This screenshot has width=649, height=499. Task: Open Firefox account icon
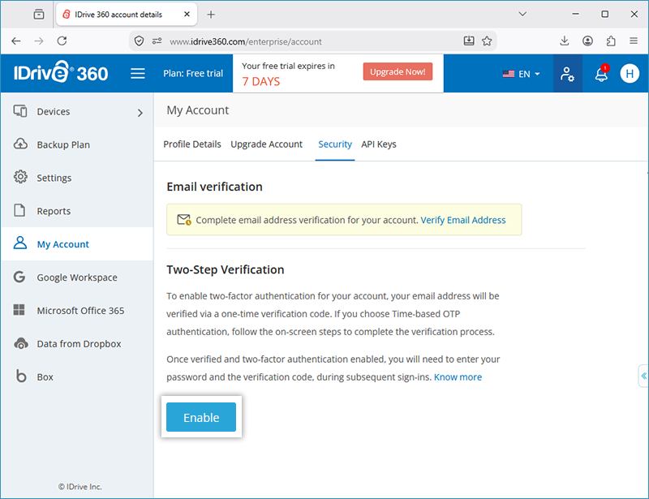click(x=587, y=41)
